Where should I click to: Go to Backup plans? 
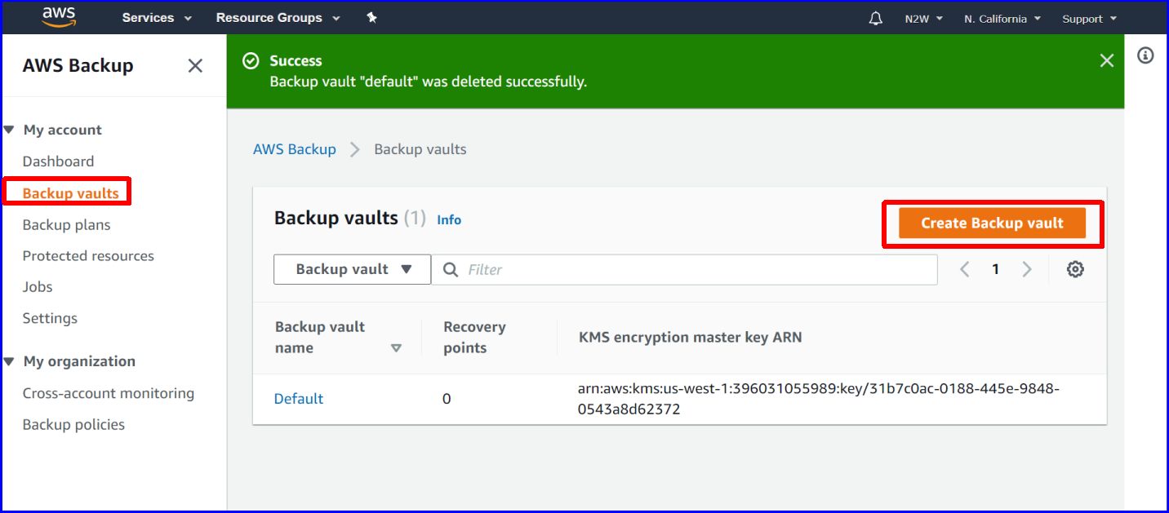pyautogui.click(x=66, y=225)
